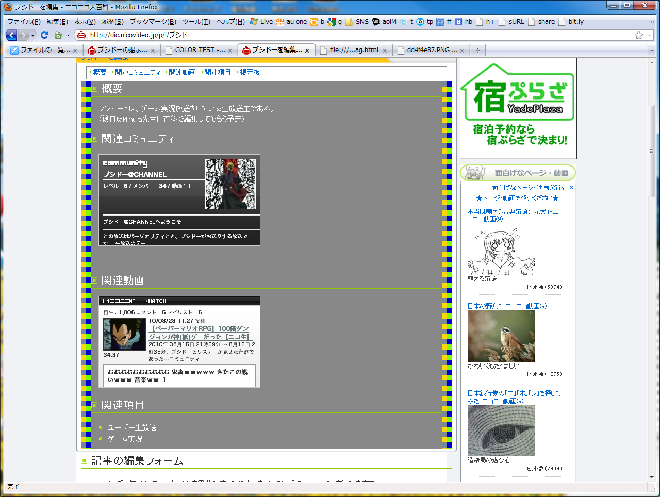
Task: Jump to the 関連コミュニティ anchor link
Action: (138, 72)
